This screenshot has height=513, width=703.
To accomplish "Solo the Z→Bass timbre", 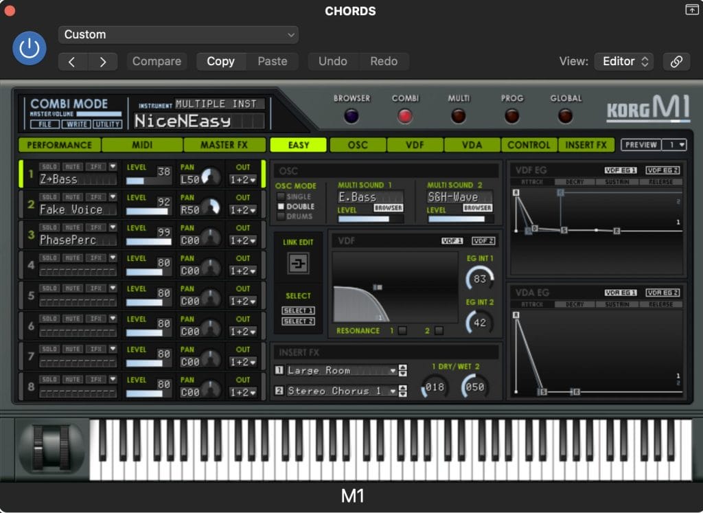I will pos(49,167).
